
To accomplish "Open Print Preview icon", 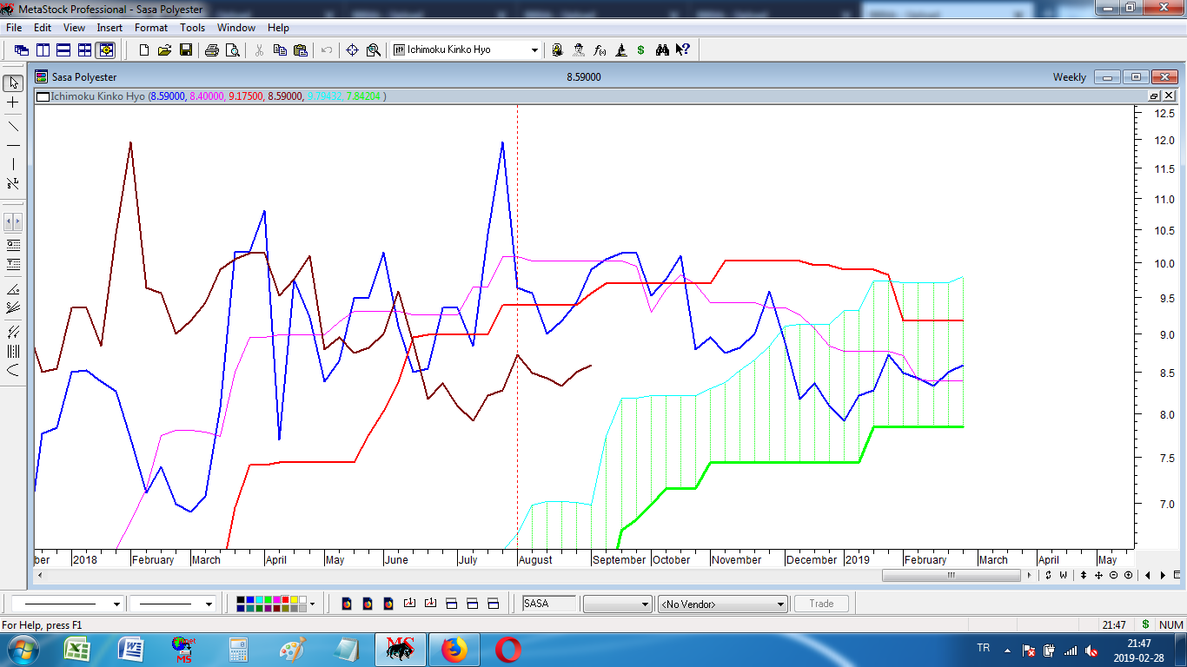I will click(x=232, y=50).
